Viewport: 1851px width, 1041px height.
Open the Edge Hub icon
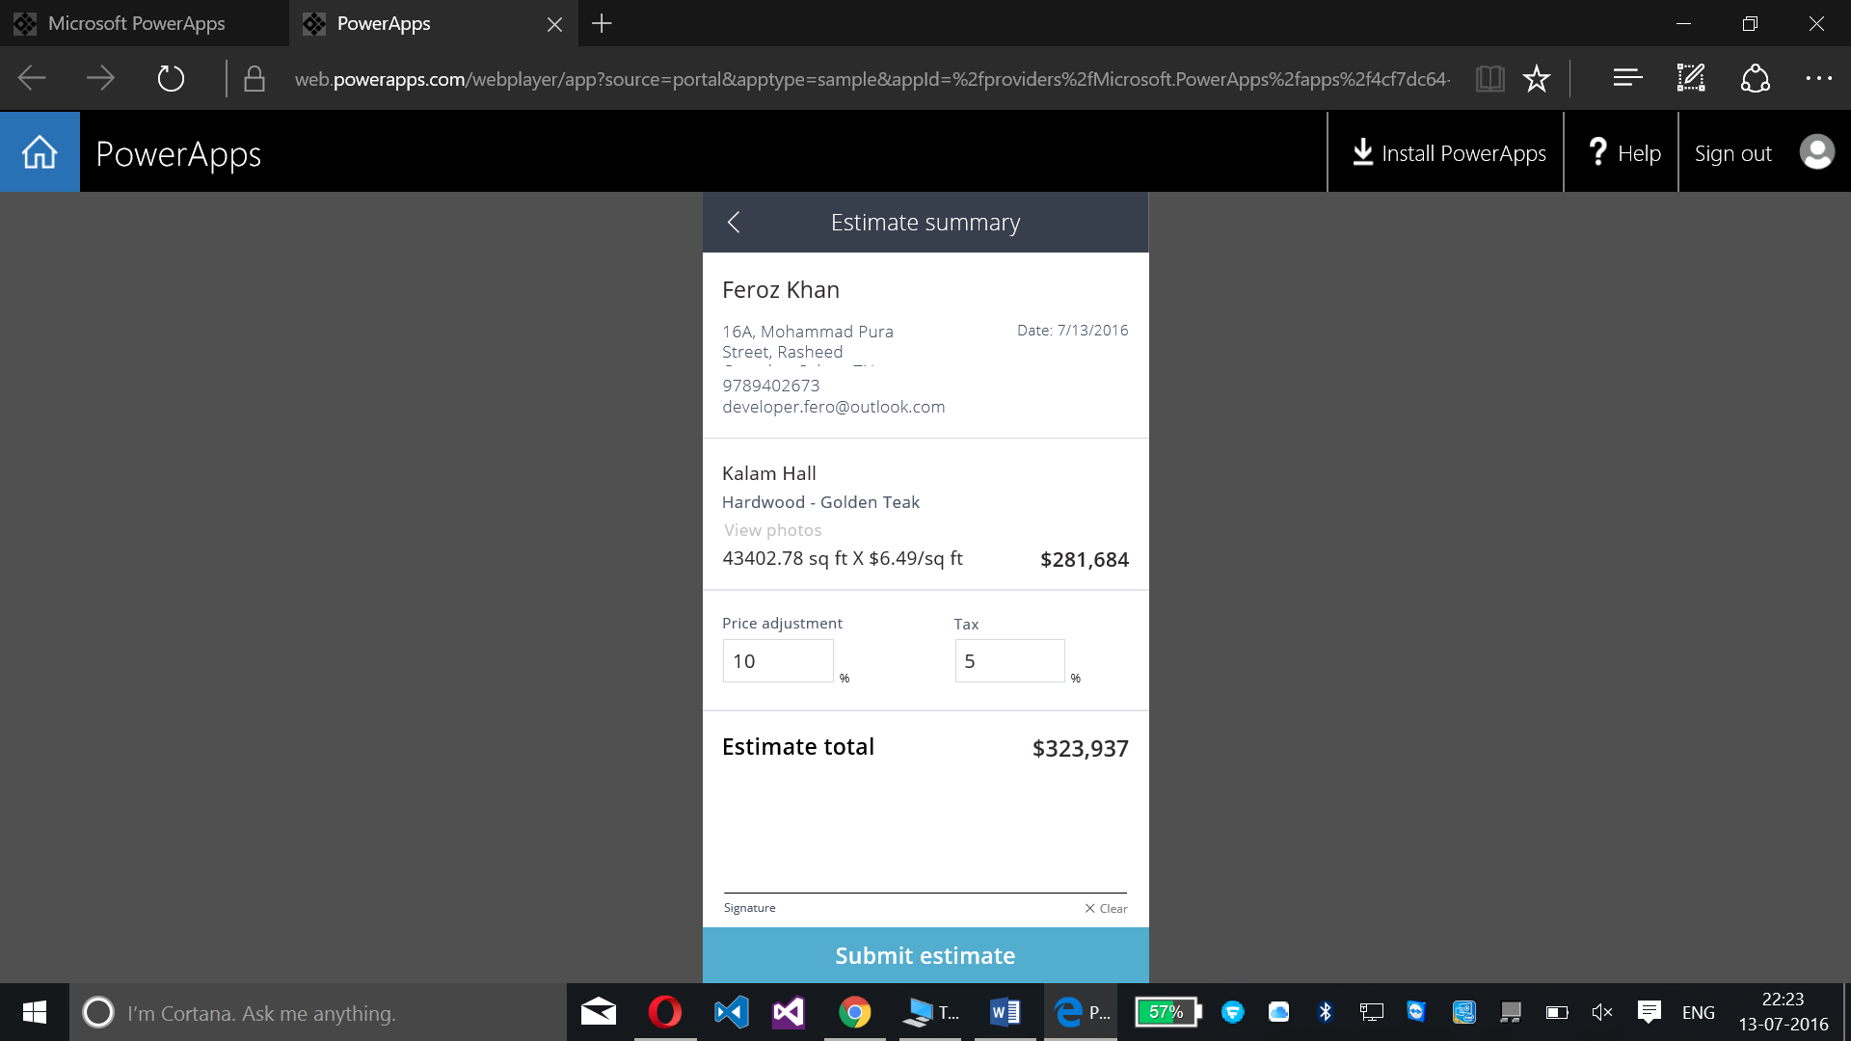point(1627,78)
